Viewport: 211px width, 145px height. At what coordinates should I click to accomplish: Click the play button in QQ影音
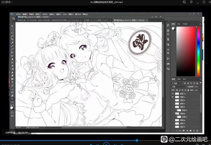point(106,144)
